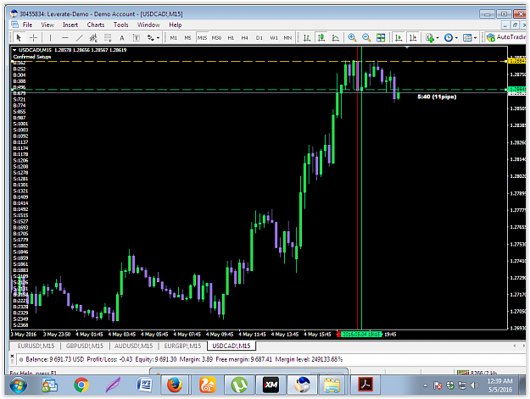Select the text (A) tool
This screenshot has height=399, width=530.
122,37
